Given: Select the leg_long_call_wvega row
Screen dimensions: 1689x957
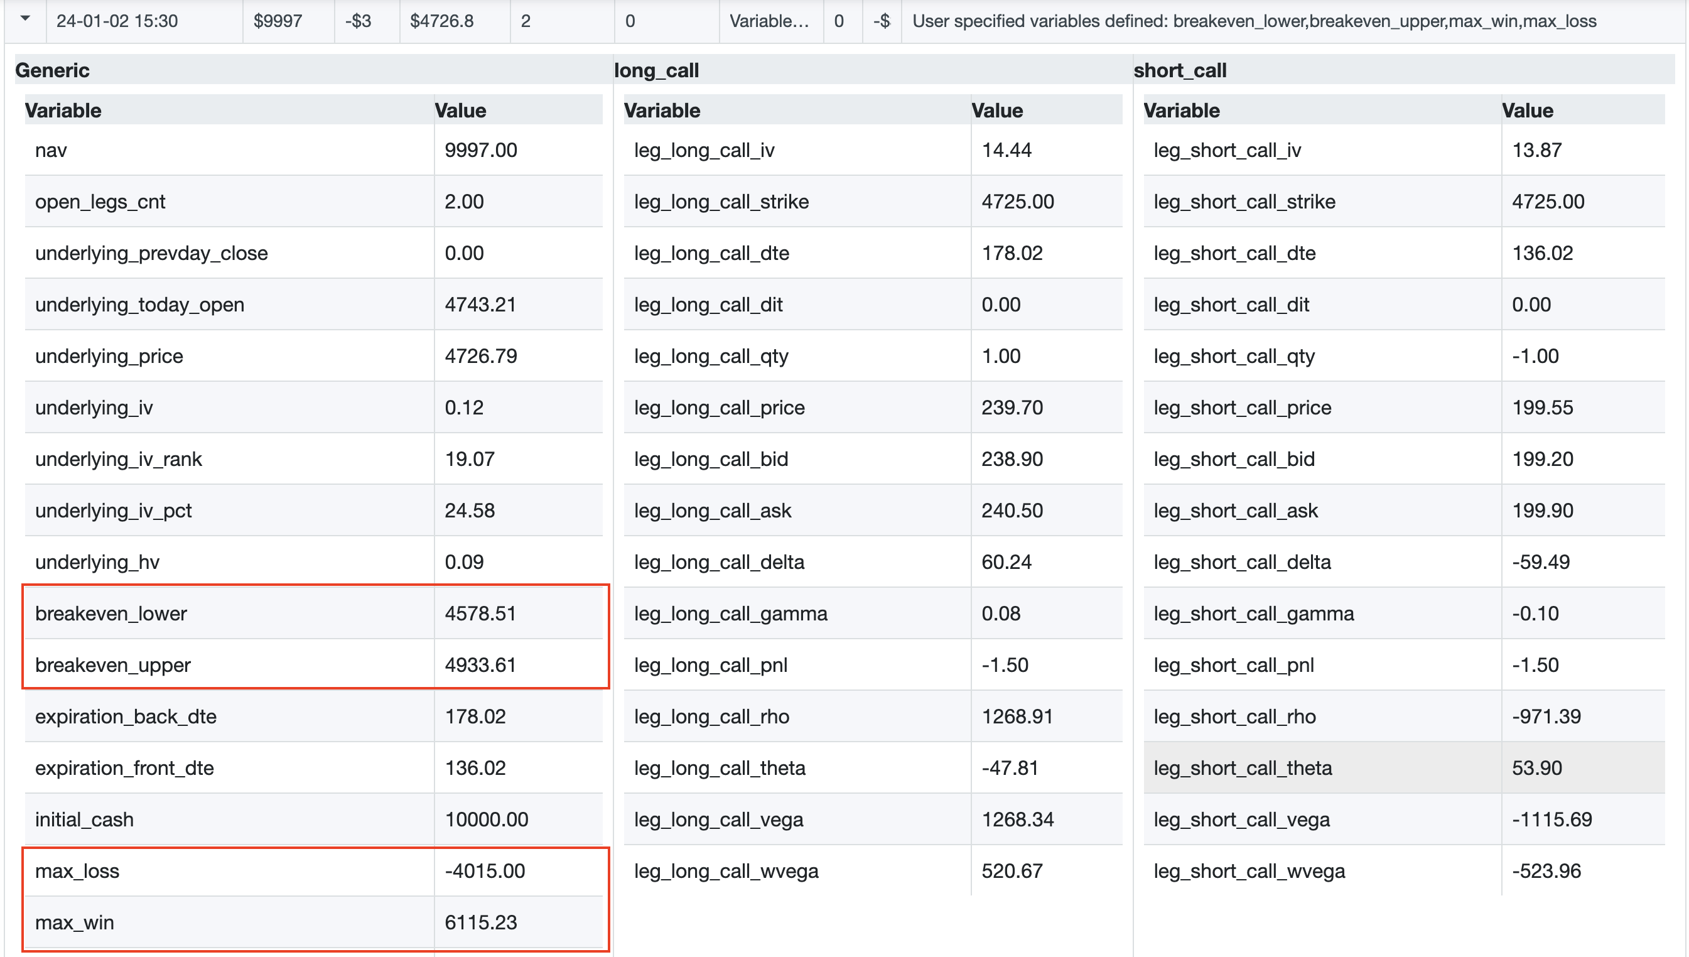Looking at the screenshot, I should (726, 871).
